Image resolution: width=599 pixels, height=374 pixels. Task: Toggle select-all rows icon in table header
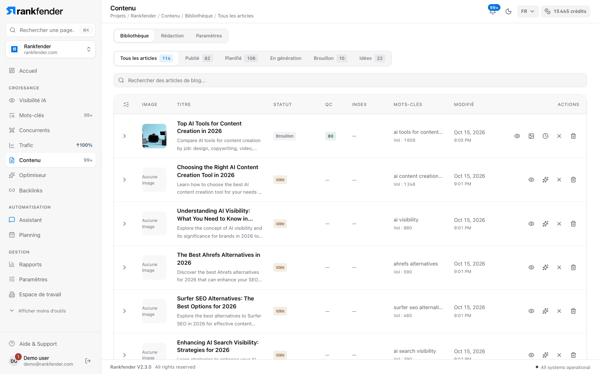click(x=126, y=104)
